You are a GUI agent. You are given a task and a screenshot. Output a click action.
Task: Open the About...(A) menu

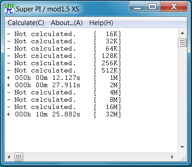(x=67, y=23)
